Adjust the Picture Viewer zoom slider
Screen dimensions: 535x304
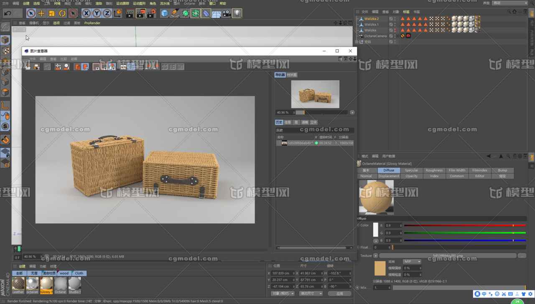(321, 112)
